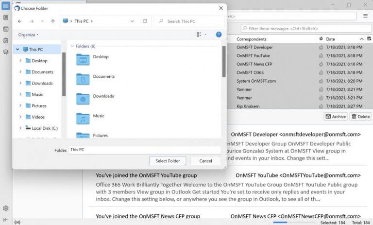Click the Folder name text field

tap(145, 150)
